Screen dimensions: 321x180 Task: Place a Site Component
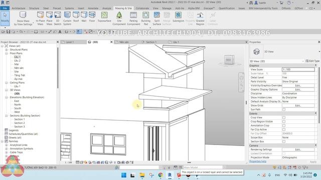coord(119,18)
